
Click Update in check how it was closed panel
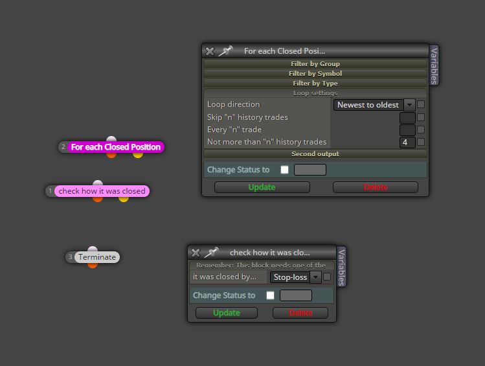pos(227,313)
